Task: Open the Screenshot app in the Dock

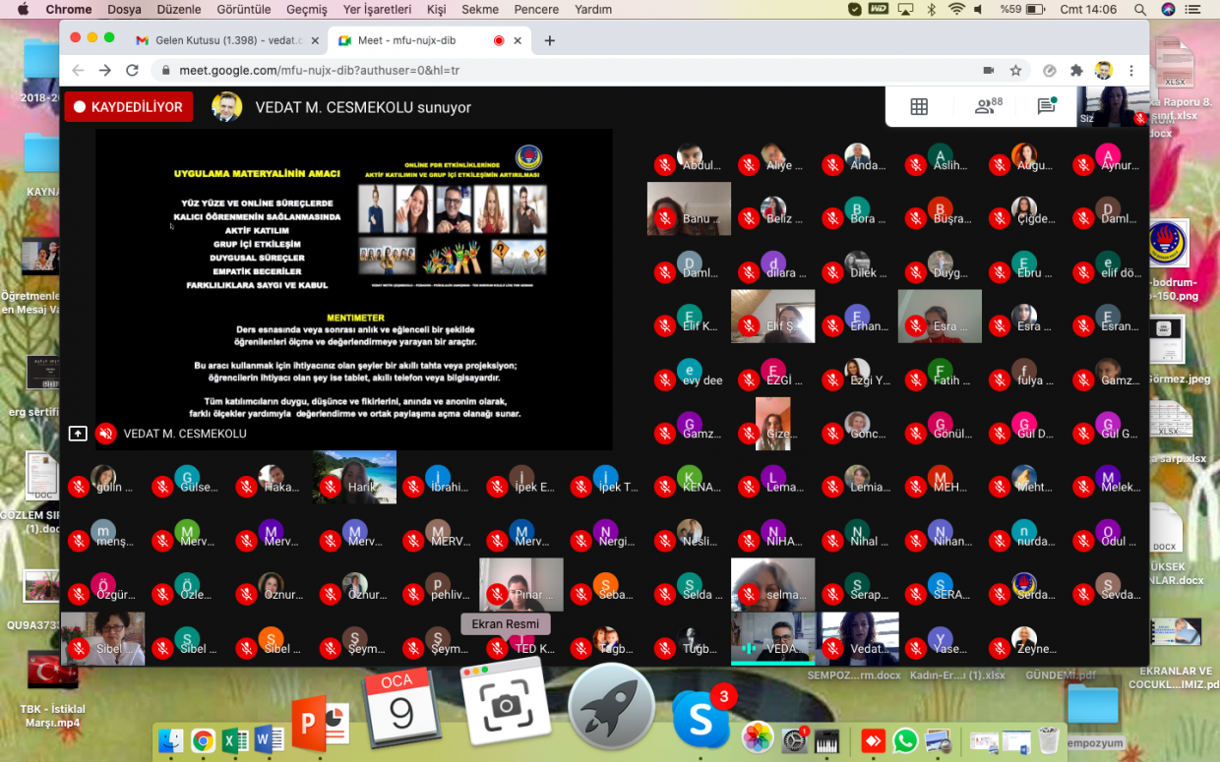Action: [506, 700]
